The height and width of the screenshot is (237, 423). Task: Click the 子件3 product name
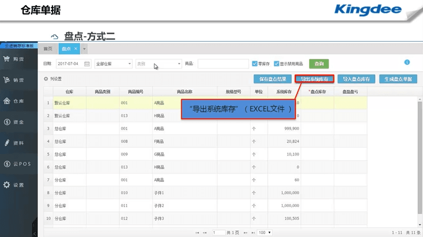159,218
